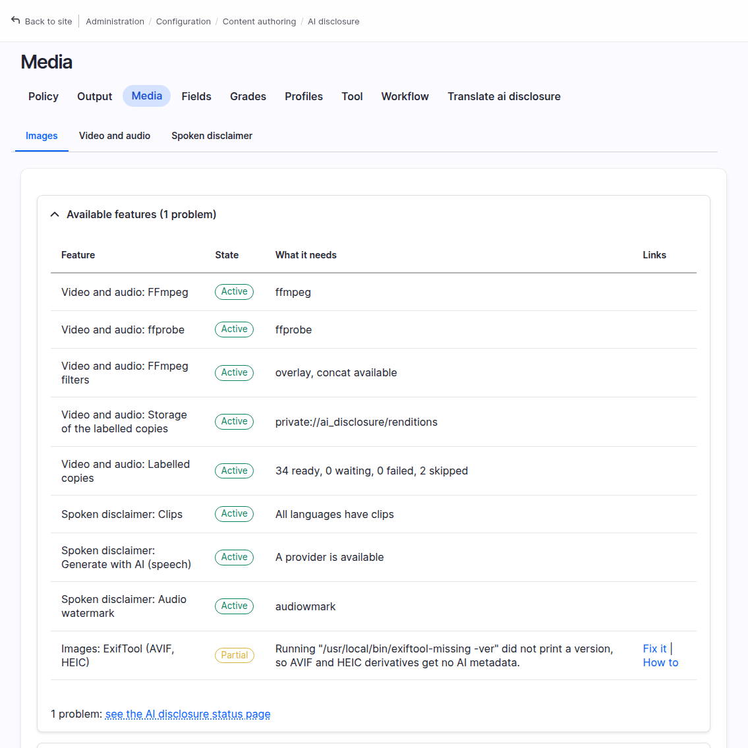Click 'Video and audio: ffprobe' feature name
This screenshot has width=748, height=748.
point(123,330)
